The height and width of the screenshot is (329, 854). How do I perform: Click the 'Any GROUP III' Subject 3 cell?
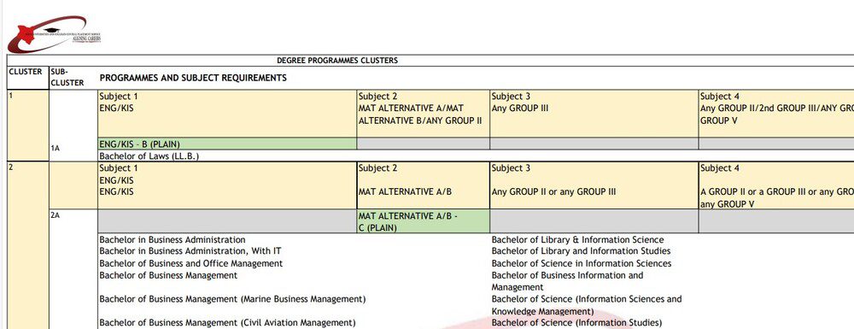pos(594,114)
